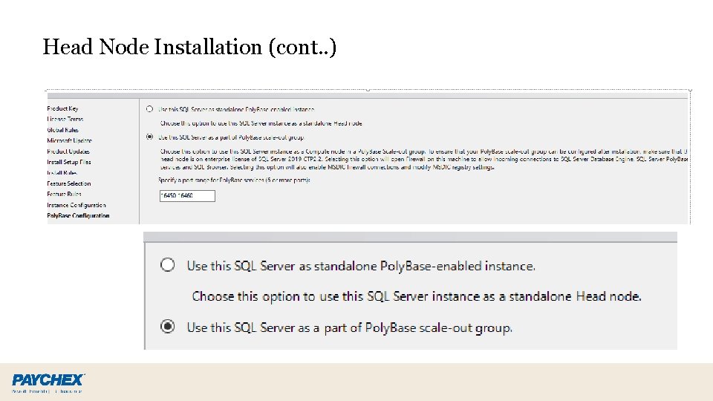Select standalone PolyBase-enabled instance radio in small screenshot

pyautogui.click(x=149, y=109)
